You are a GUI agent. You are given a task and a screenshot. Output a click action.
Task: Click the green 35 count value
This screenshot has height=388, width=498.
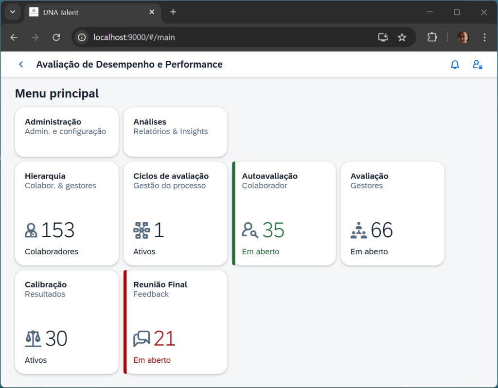[273, 230]
